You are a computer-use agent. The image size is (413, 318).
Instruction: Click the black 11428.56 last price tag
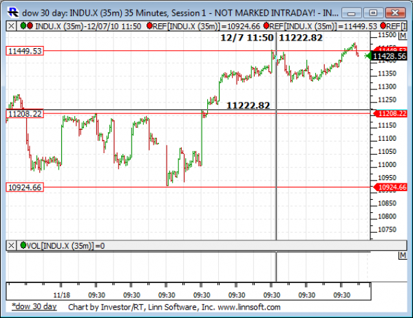click(389, 56)
